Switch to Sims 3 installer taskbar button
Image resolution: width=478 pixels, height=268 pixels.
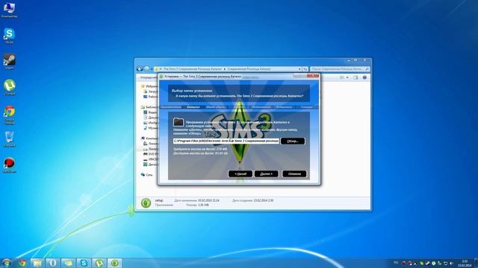tap(114, 263)
